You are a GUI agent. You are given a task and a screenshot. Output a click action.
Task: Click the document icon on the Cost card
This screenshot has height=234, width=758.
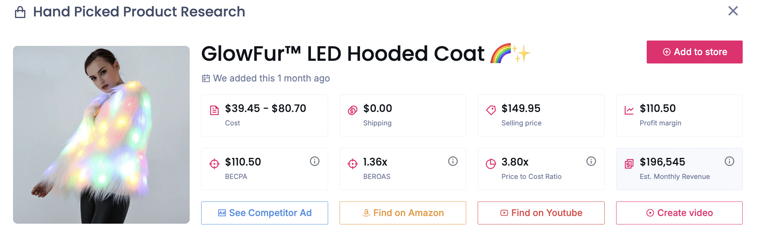coord(215,109)
